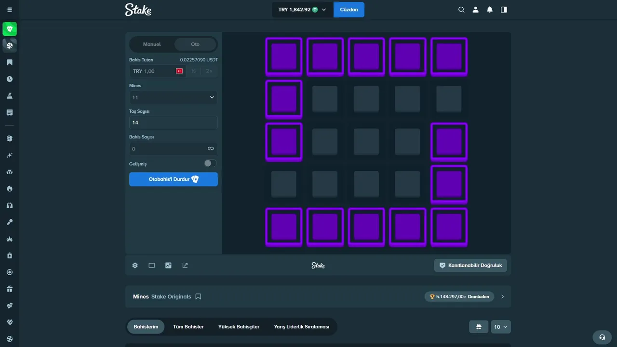
Task: Open the Mines count dropdown showing 11
Action: (174, 97)
